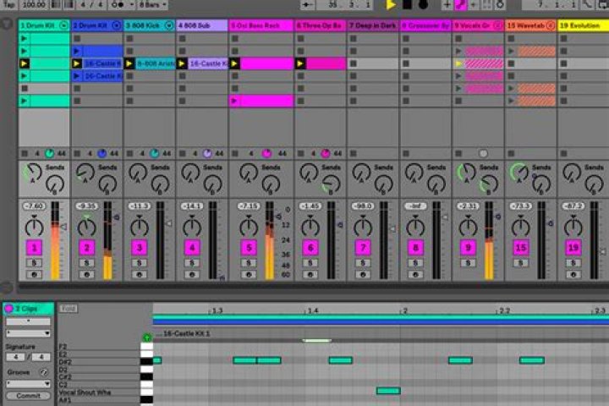
Task: Select the 7 Deep in Dark track header
Action: 372,25
